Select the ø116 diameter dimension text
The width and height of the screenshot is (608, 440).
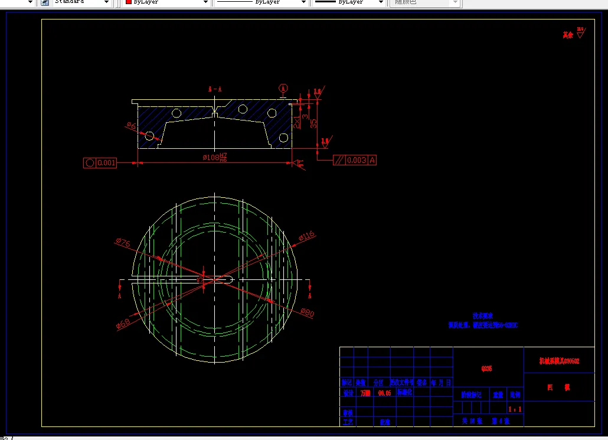[x=307, y=236]
